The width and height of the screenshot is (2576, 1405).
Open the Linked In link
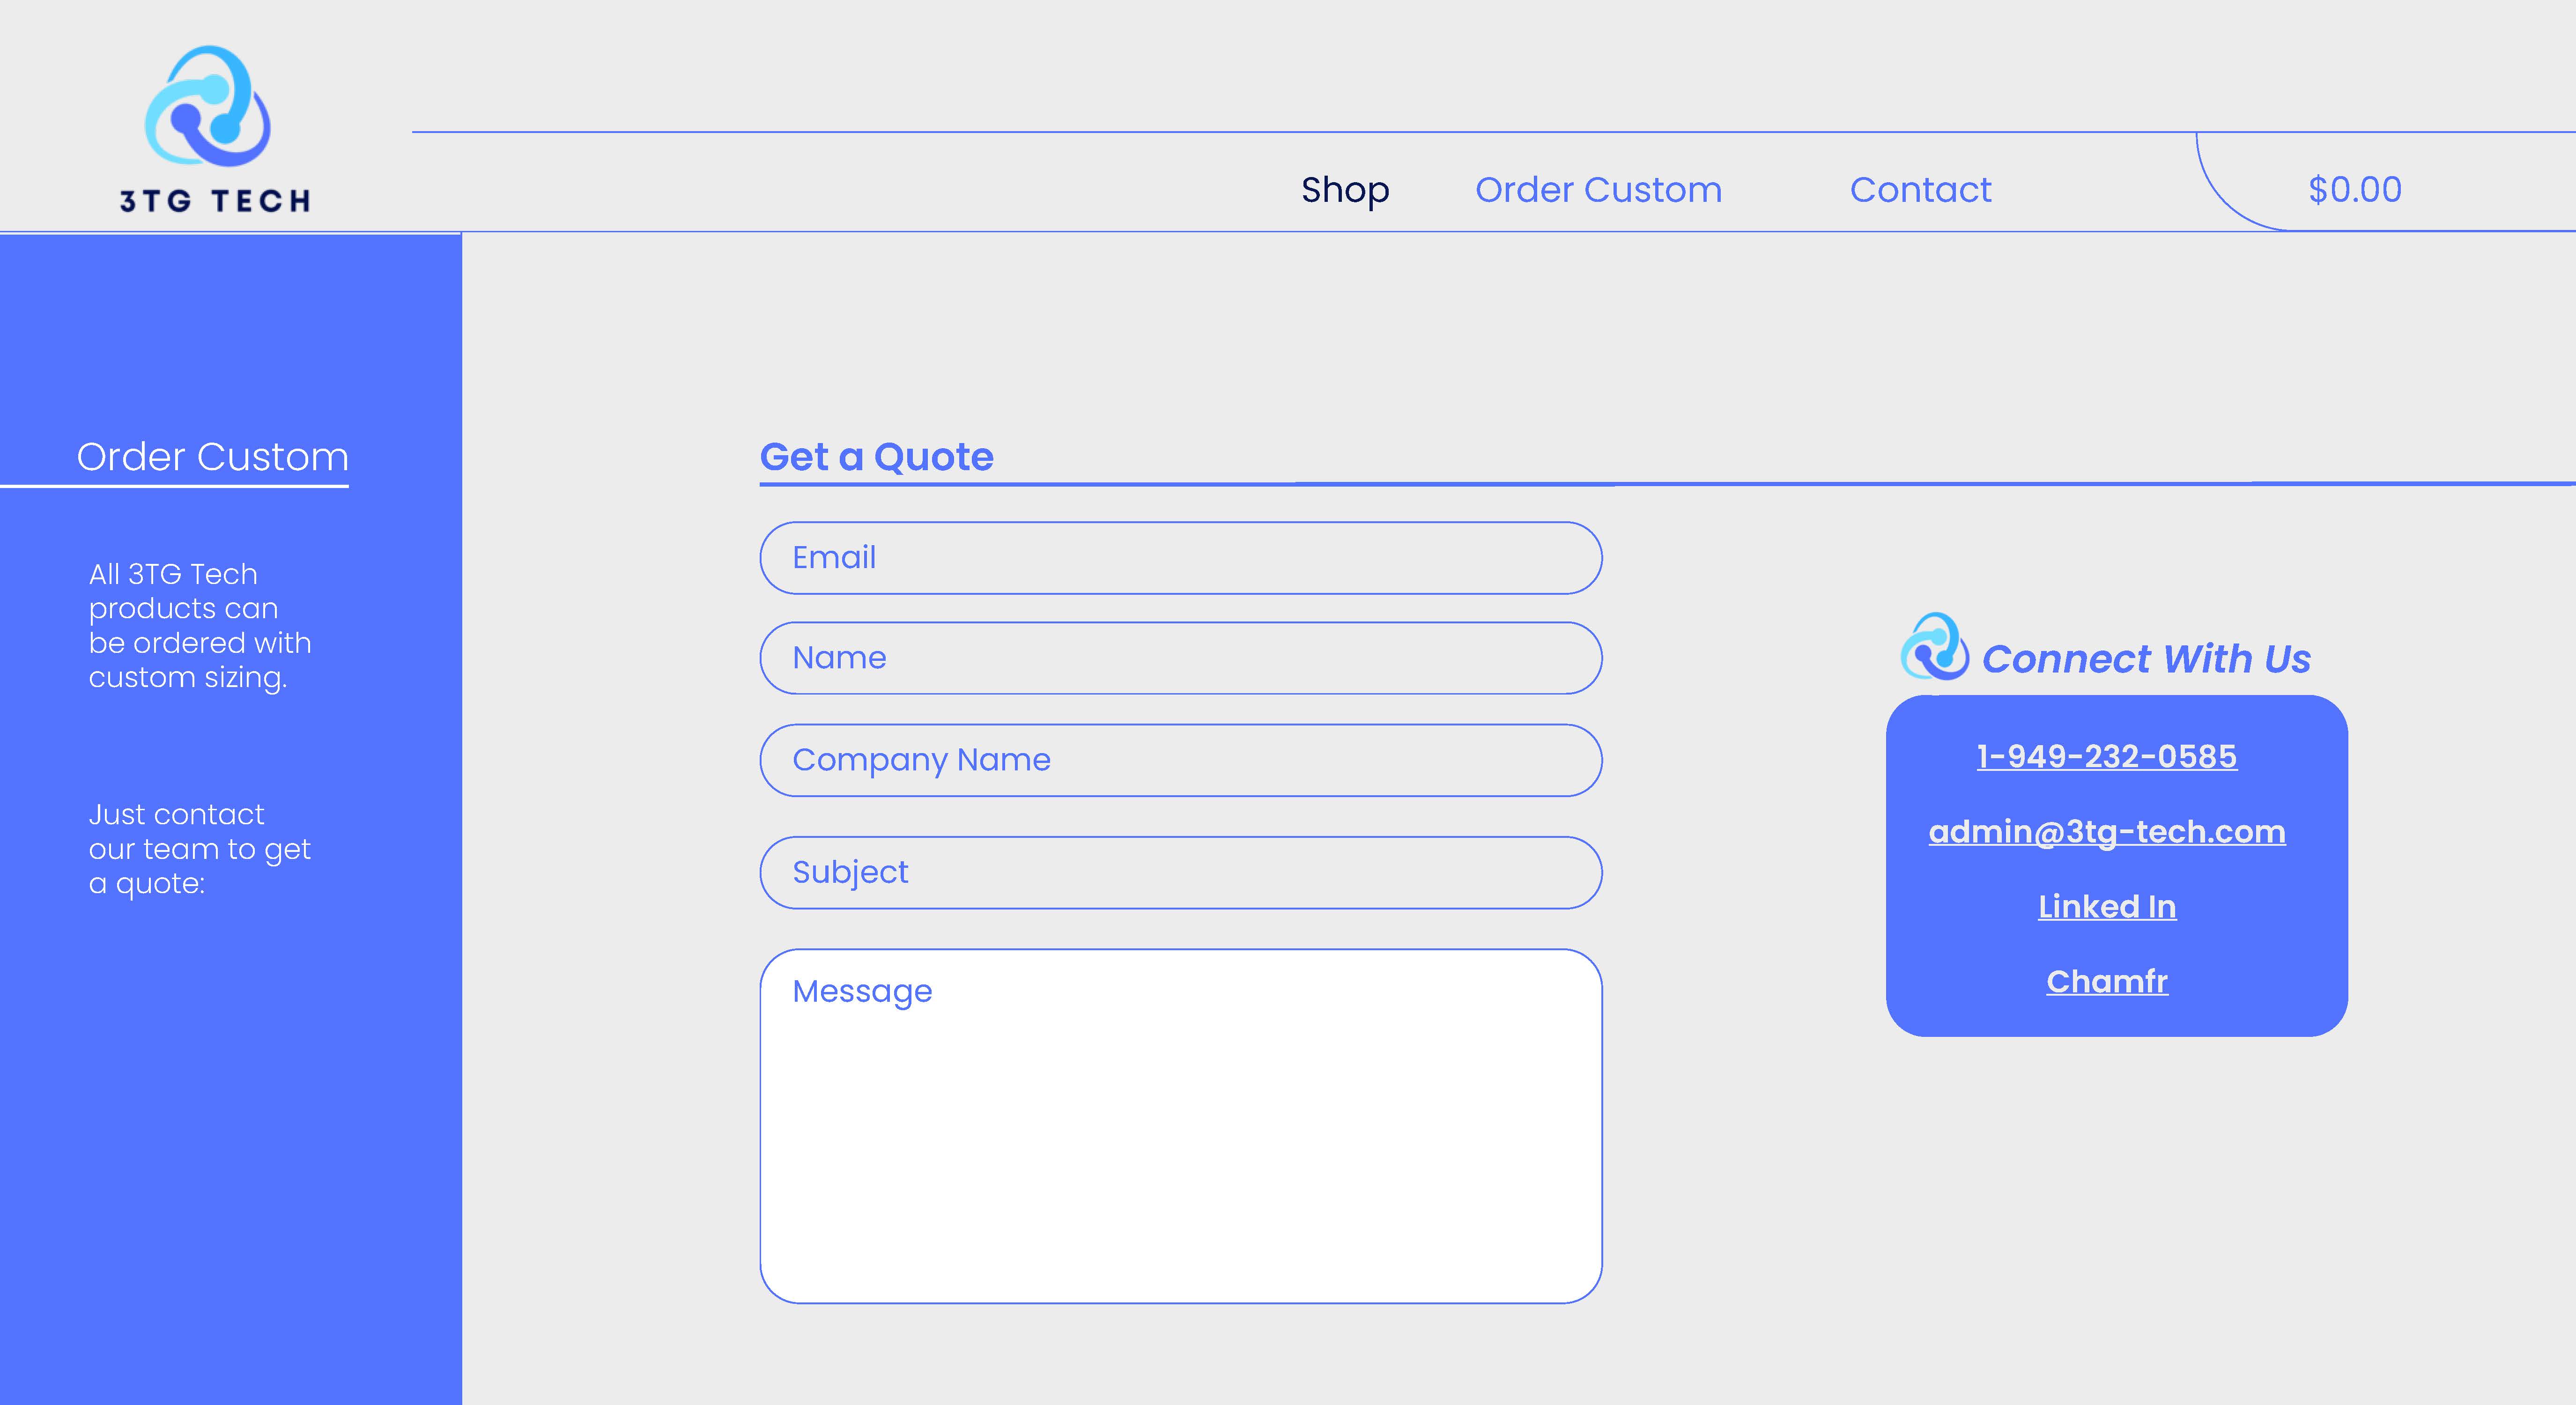click(2106, 906)
